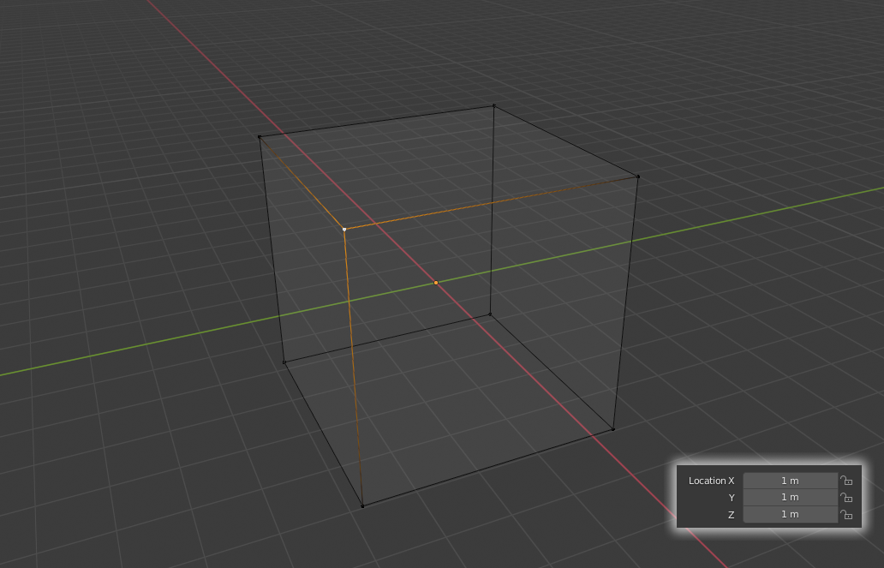Lock the Location X value
Image resolution: width=884 pixels, height=568 pixels.
pos(847,481)
